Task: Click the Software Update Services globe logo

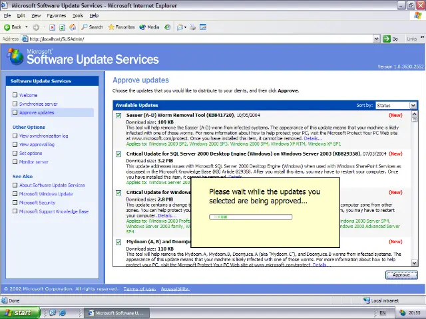Action: pos(15,56)
